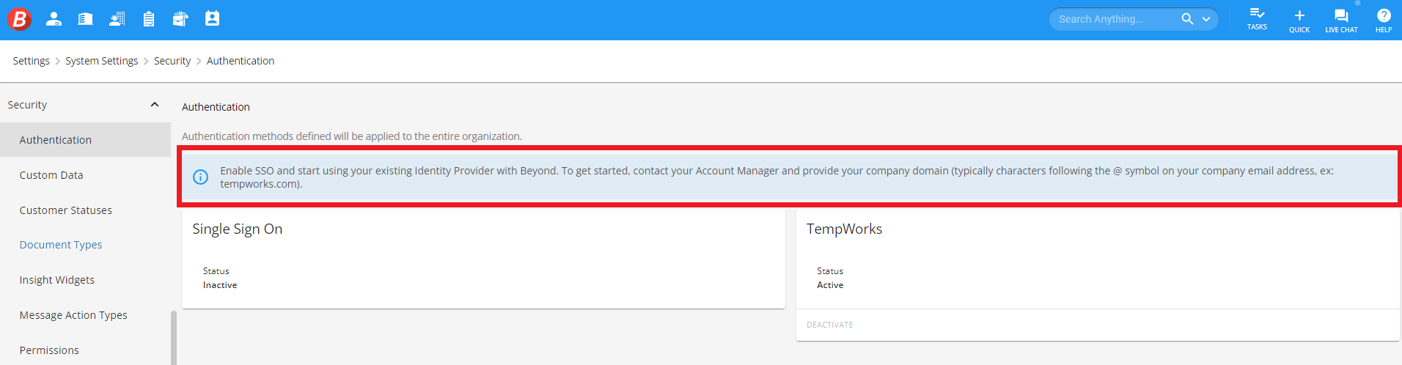Click the TempWorks card title
Viewport: 1402px width, 365px height.
pyautogui.click(x=844, y=229)
